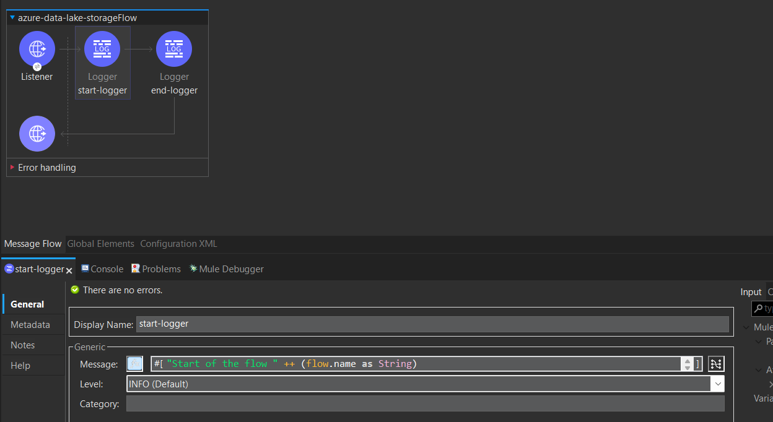Click the Message field stepper arrows

coord(687,364)
